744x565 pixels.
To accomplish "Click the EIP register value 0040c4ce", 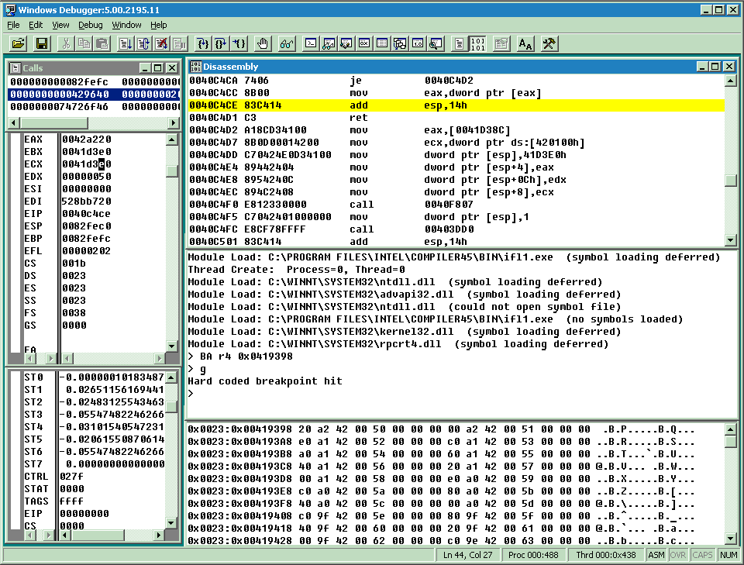I will coord(86,213).
